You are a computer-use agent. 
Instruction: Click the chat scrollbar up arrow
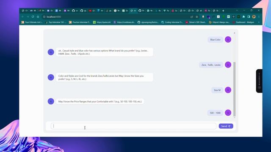point(234,33)
